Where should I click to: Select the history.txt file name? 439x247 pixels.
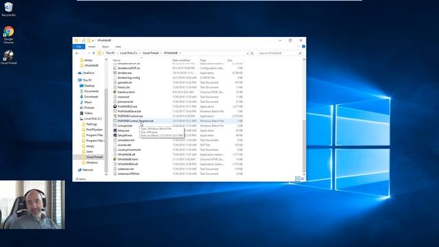123,87
